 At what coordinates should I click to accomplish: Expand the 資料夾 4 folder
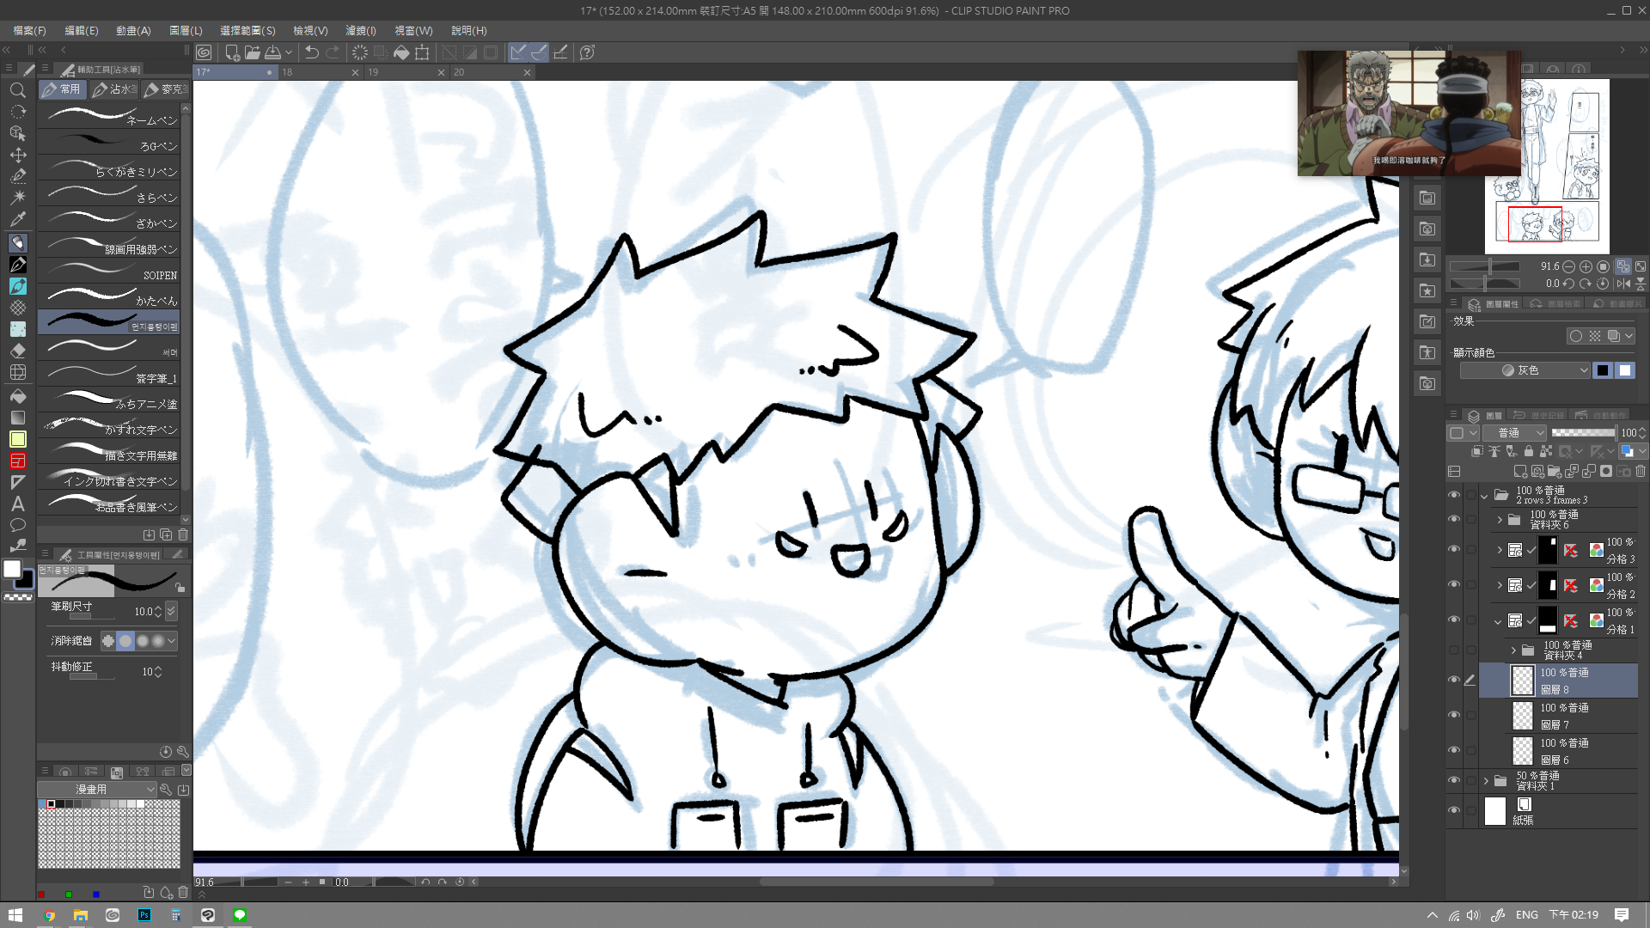[1513, 650]
